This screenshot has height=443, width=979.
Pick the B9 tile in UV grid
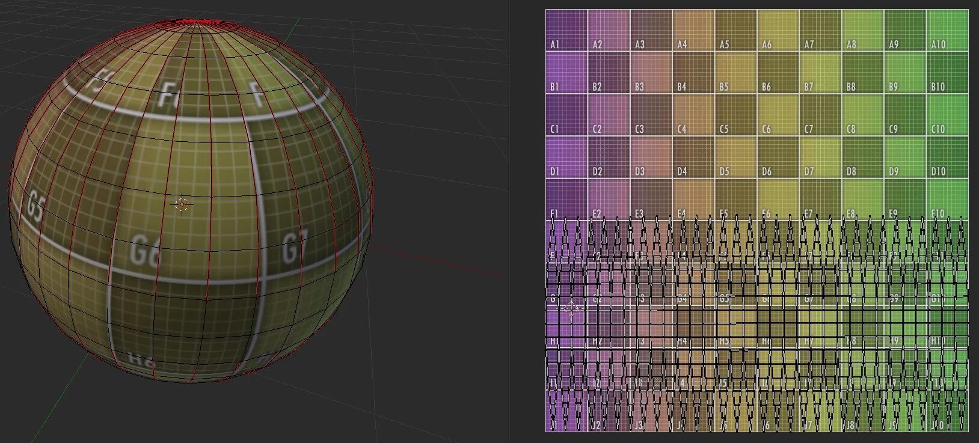[905, 72]
